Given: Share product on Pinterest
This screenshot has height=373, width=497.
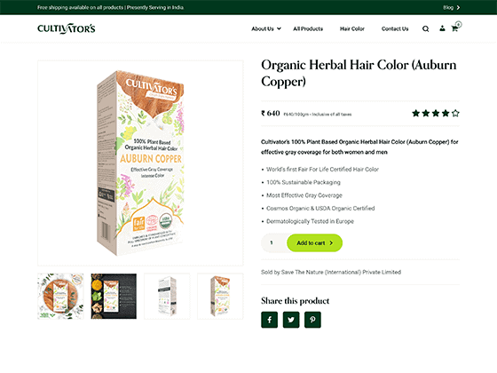Looking at the screenshot, I should click(312, 320).
